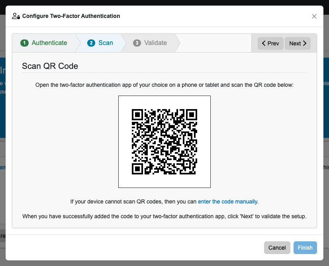Click the left chevron on Prev

tap(264, 43)
